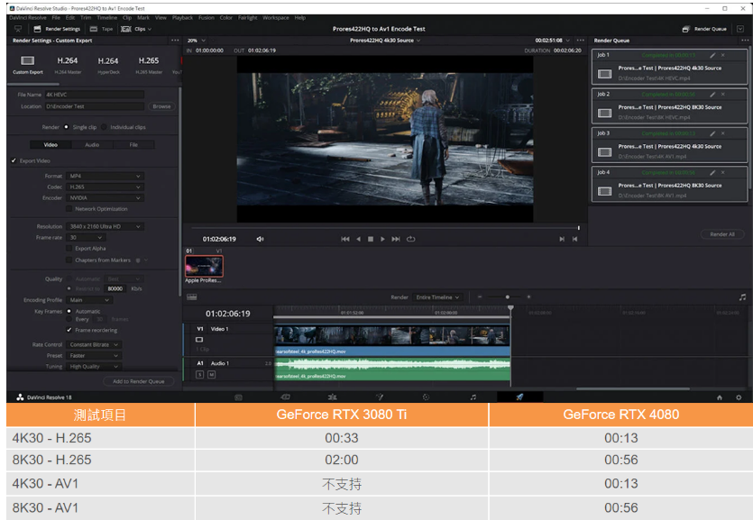This screenshot has width=753, height=520.
Task: Switch to the Audio settings tab
Action: pyautogui.click(x=92, y=144)
